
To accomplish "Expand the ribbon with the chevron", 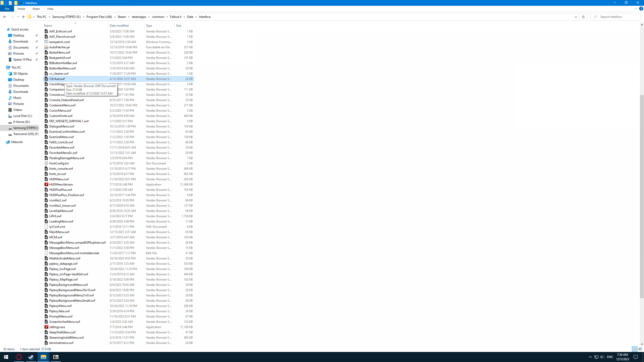I will click(x=635, y=9).
